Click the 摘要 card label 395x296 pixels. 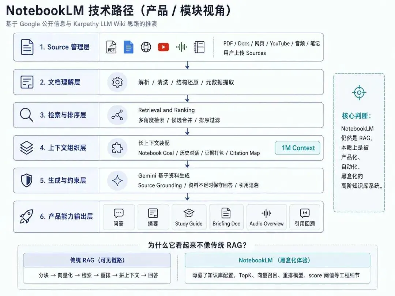[x=153, y=224]
